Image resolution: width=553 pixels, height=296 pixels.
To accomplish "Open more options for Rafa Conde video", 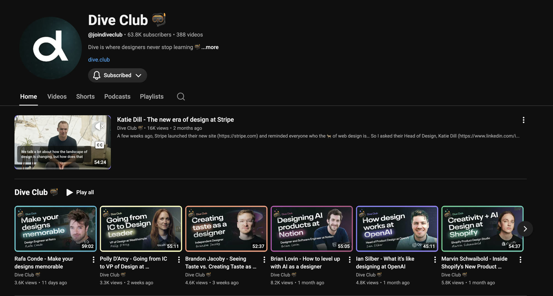I will tap(93, 260).
